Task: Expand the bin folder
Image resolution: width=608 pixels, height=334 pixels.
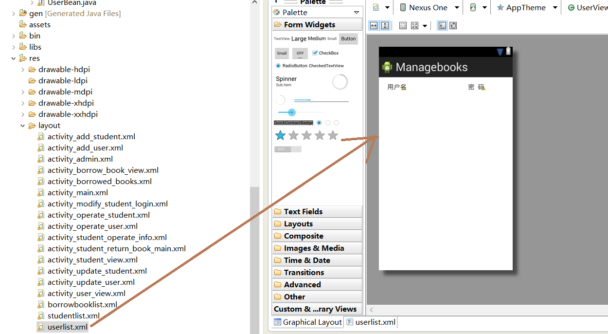Action: [x=14, y=36]
